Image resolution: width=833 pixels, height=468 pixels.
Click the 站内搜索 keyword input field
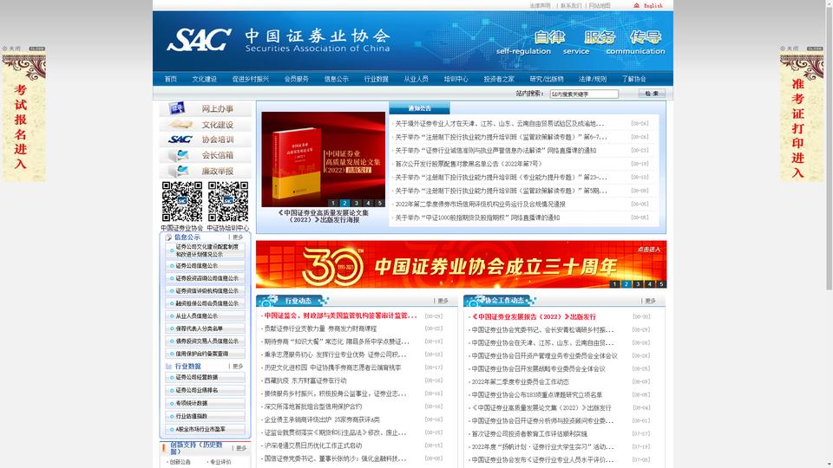point(584,94)
